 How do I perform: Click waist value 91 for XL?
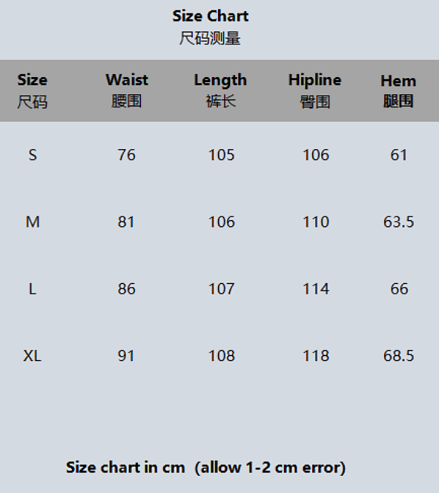pyautogui.click(x=126, y=356)
